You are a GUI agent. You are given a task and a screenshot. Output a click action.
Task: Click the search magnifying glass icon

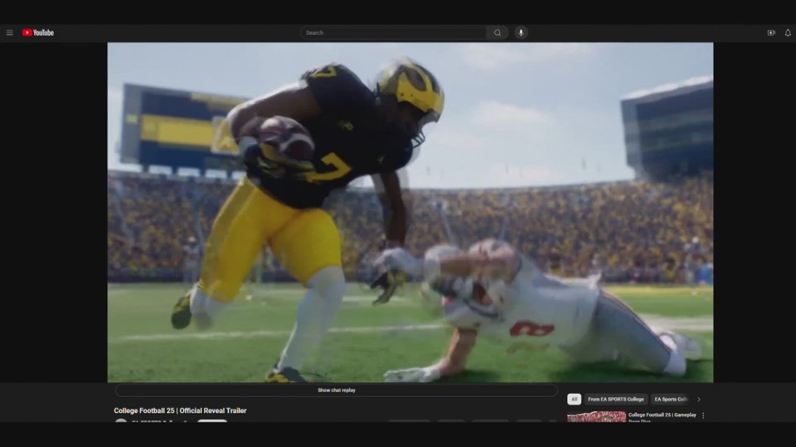497,32
